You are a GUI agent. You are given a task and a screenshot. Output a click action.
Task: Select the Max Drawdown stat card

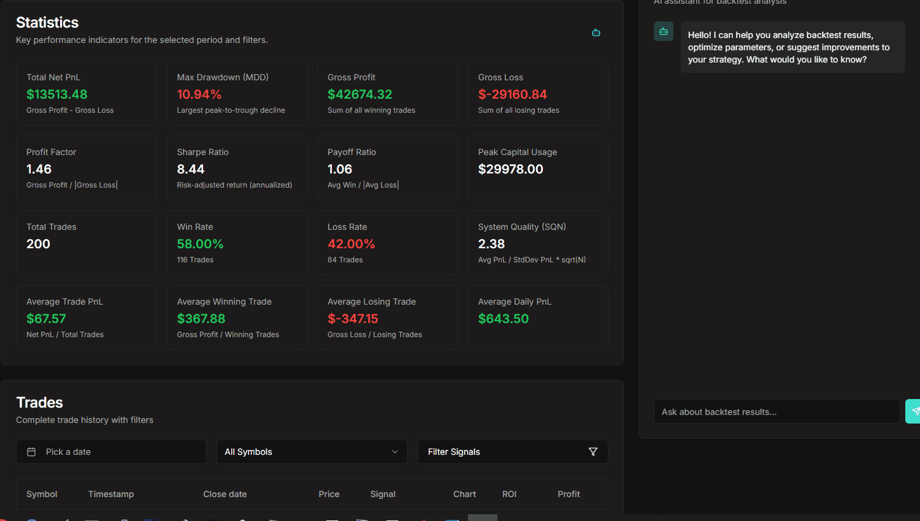tap(237, 93)
